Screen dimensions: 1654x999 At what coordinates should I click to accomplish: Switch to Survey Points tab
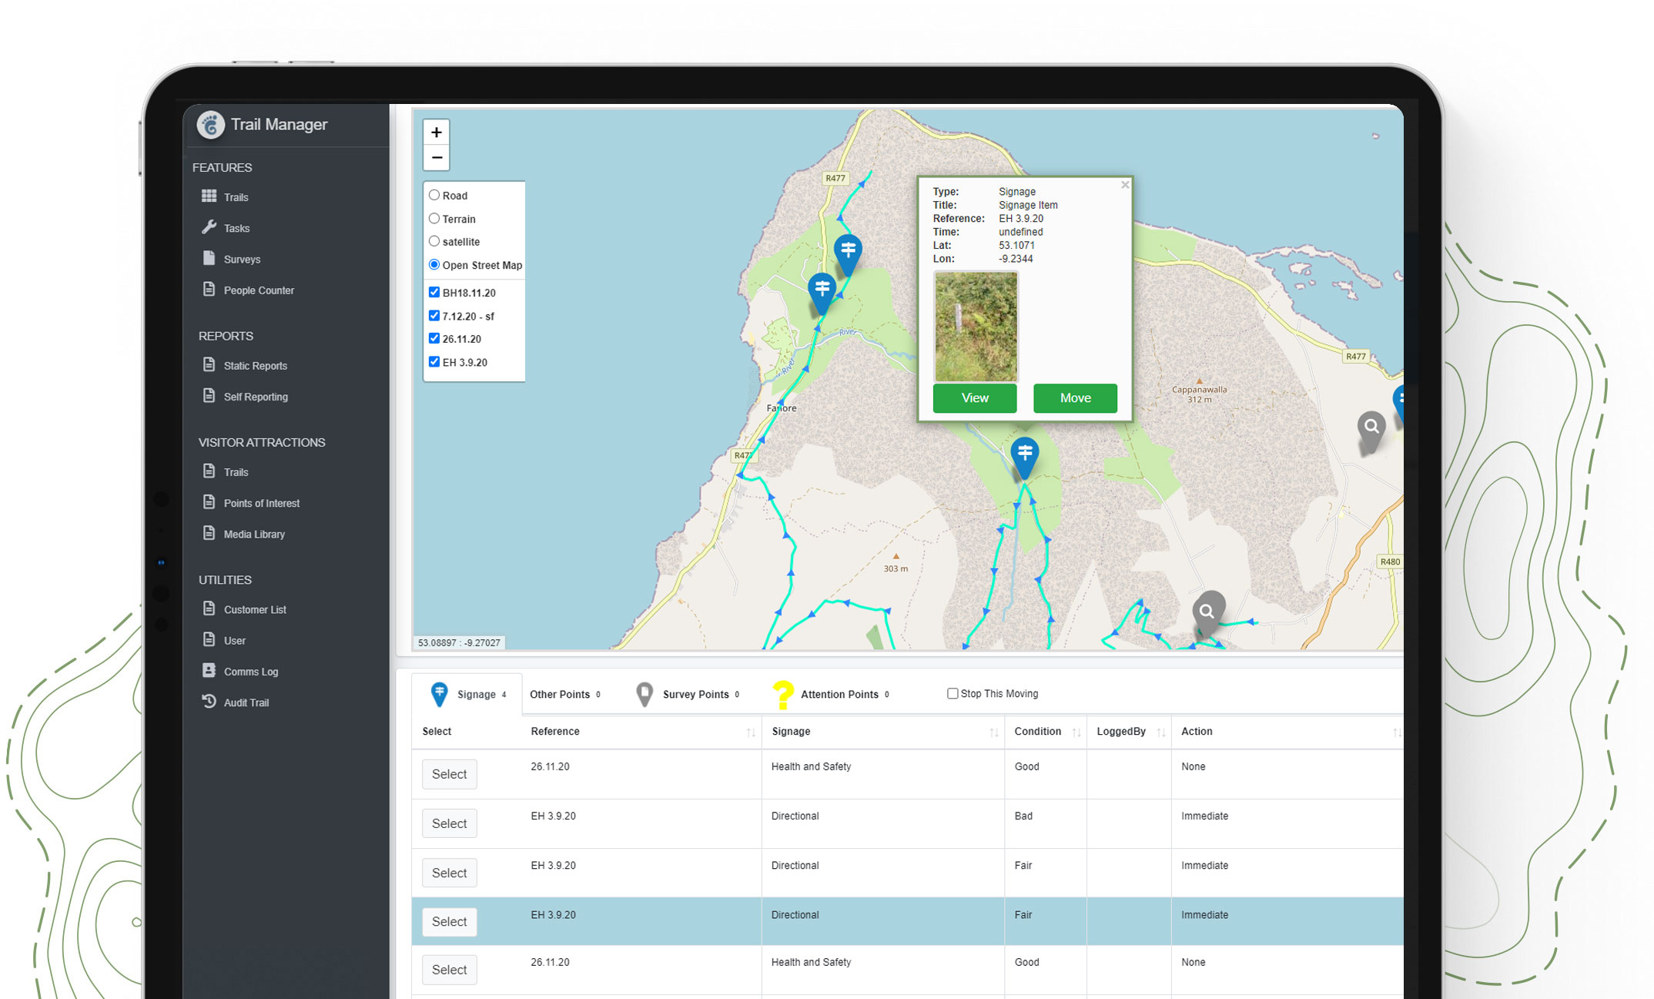pyautogui.click(x=687, y=694)
